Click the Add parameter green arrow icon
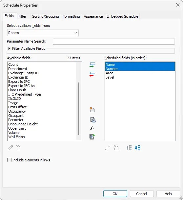This screenshot has height=200, width=183. tap(92, 65)
